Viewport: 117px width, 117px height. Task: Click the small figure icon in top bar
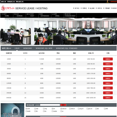click(108, 2)
